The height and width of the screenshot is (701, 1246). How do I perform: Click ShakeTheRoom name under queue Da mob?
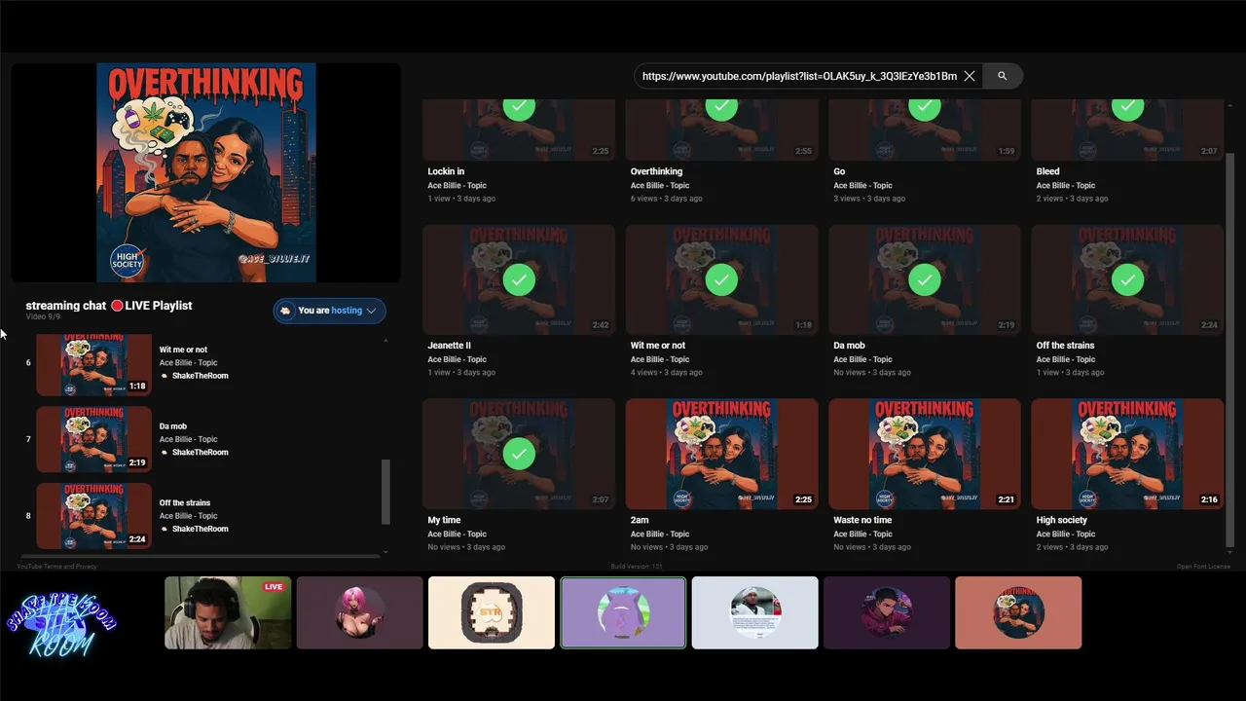tap(201, 453)
